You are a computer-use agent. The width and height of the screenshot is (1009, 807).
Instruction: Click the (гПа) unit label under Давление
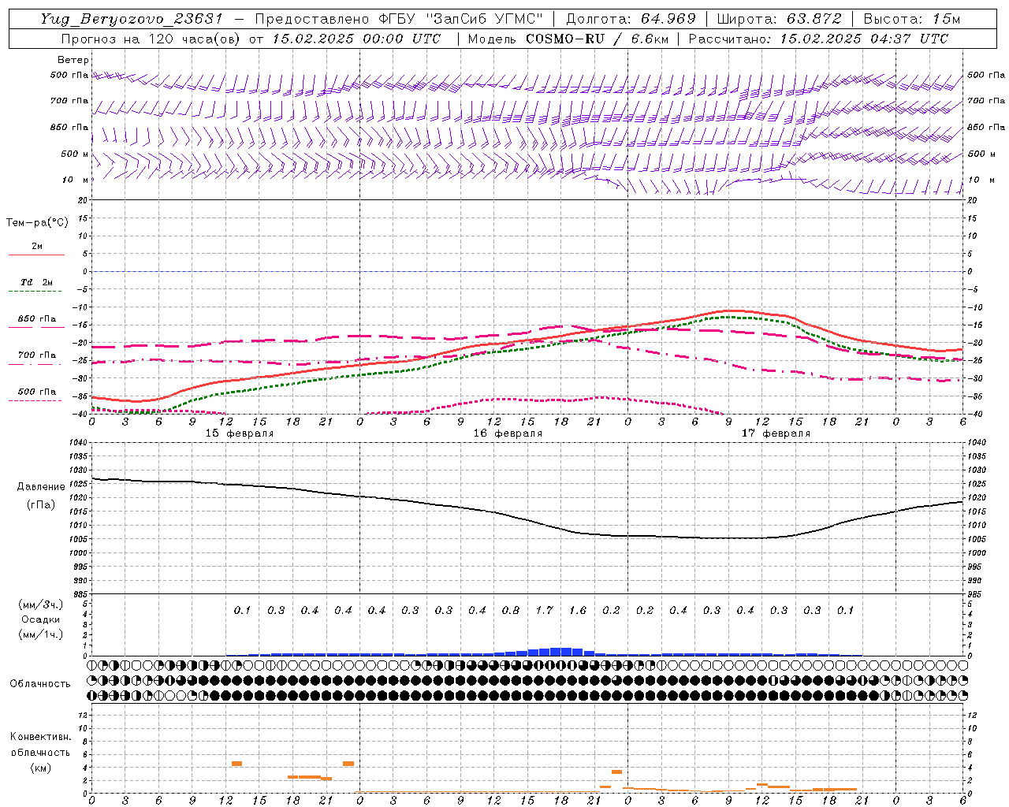[x=41, y=504]
